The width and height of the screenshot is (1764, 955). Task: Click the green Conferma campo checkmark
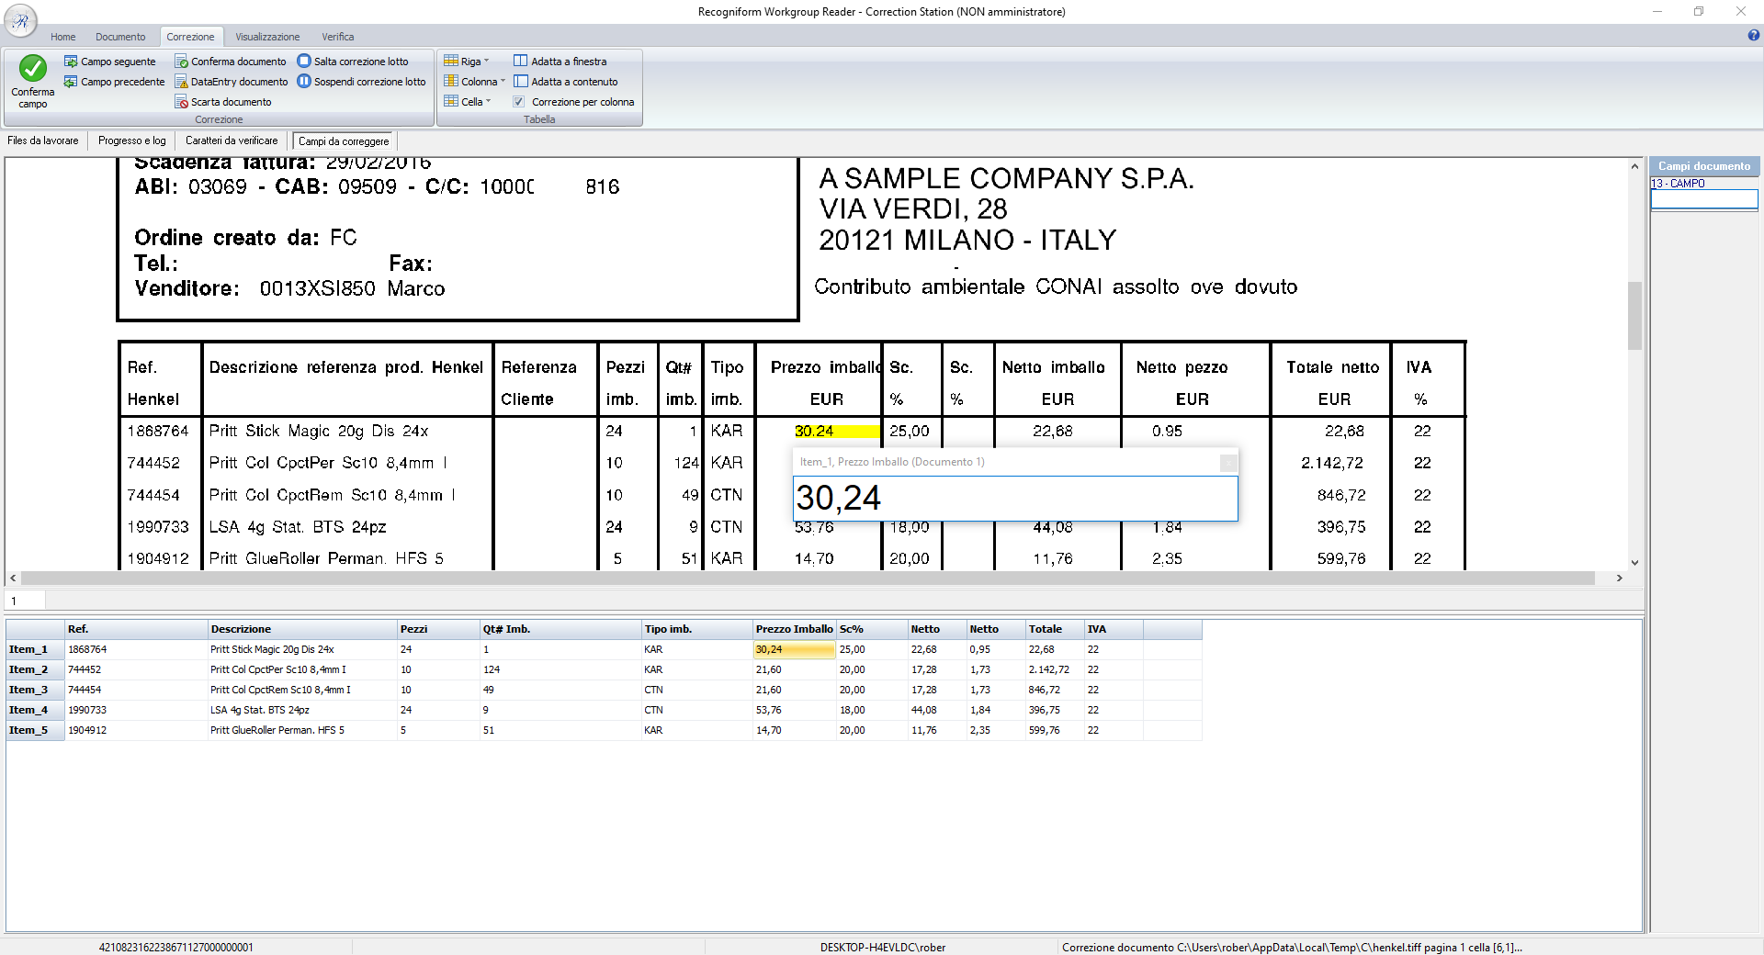pos(33,68)
